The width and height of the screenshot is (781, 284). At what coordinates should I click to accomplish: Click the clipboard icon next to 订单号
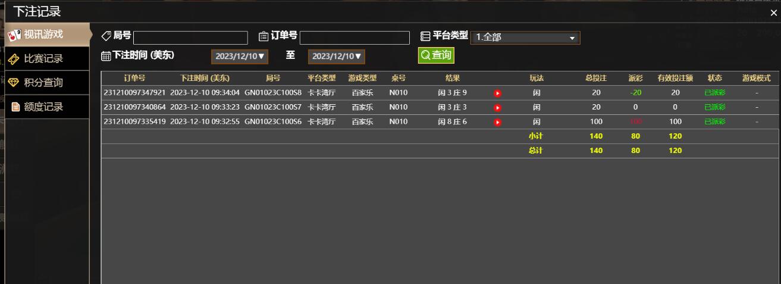coord(264,36)
